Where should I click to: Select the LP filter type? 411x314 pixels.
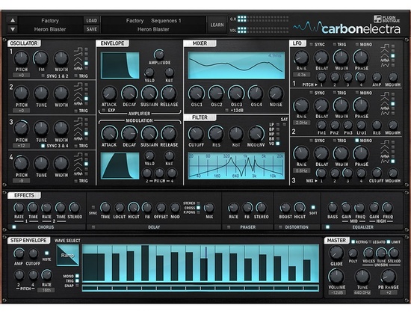(278, 125)
